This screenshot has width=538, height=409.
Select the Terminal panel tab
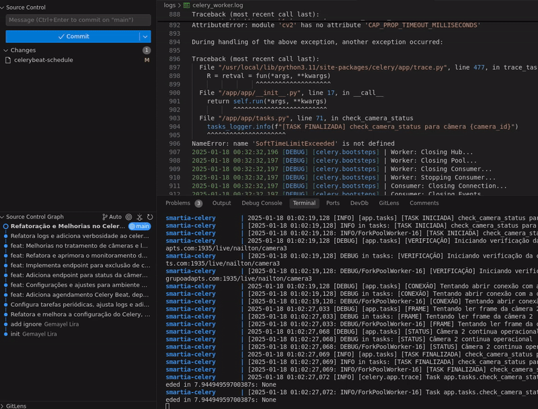click(304, 203)
